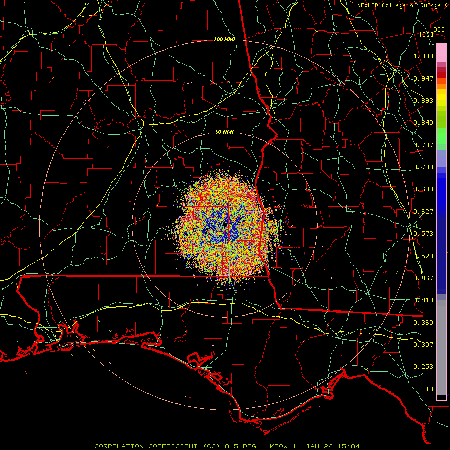Click the "TH" threshold label
Viewport: 450px width, 450px height.
click(x=429, y=389)
